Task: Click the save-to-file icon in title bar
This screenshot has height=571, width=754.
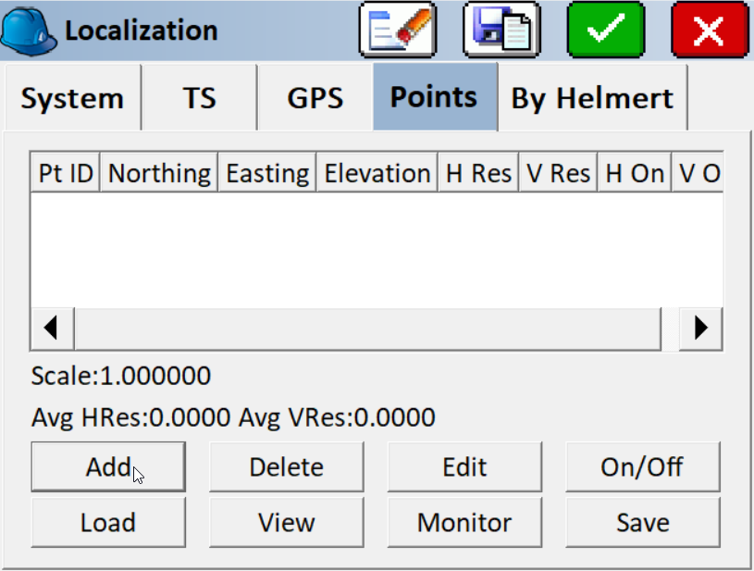Action: pyautogui.click(x=500, y=28)
